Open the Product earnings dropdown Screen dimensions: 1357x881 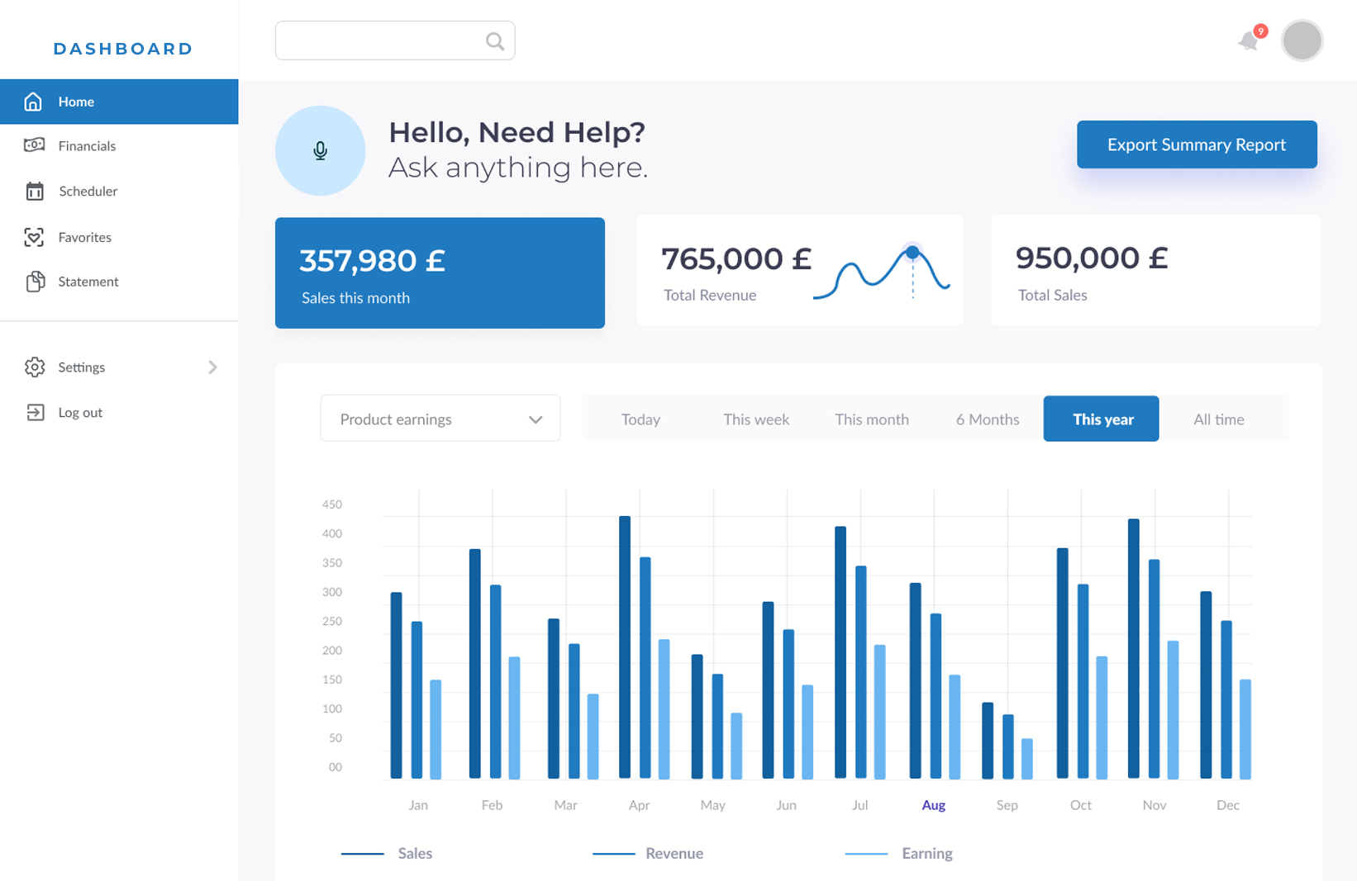pyautogui.click(x=440, y=419)
